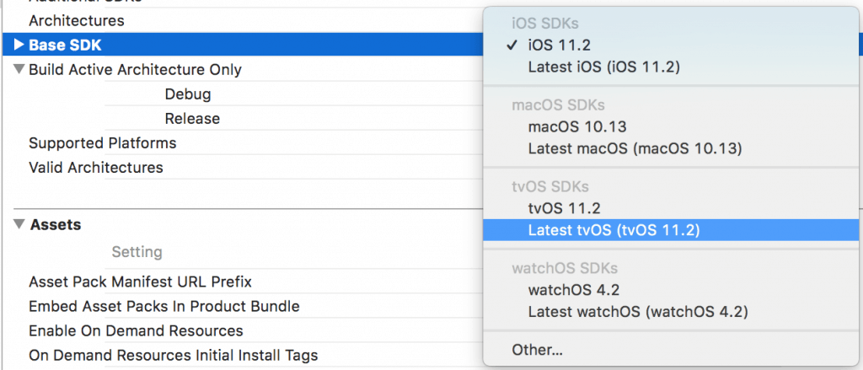Click Embed Asset Packs In Product Bundle
This screenshot has width=863, height=370.
(163, 306)
